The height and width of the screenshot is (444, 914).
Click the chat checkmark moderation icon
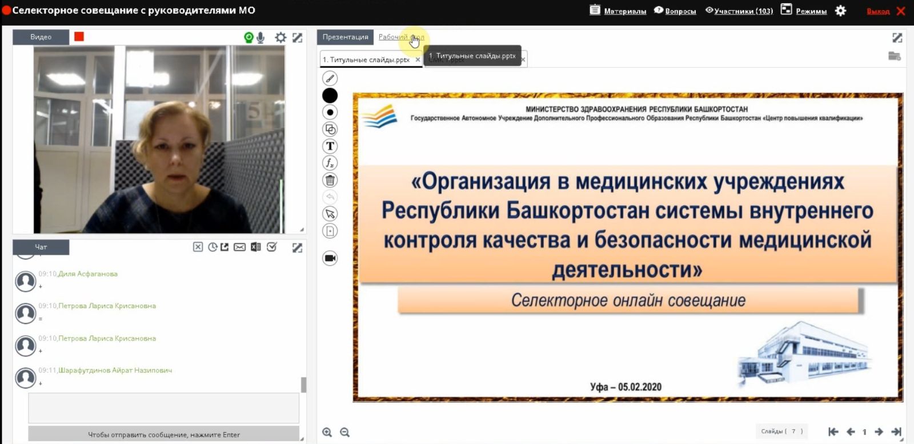[272, 247]
